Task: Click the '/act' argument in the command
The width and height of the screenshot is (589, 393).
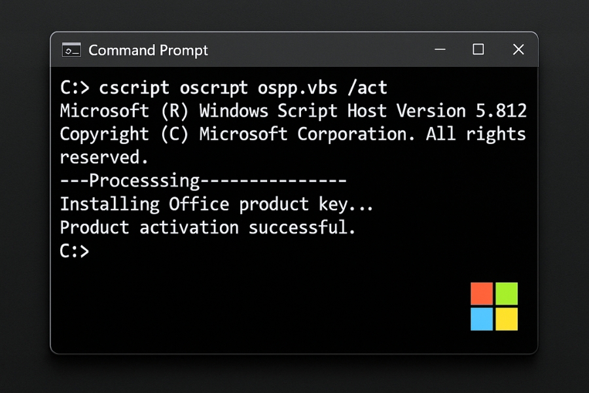Action: (x=367, y=88)
